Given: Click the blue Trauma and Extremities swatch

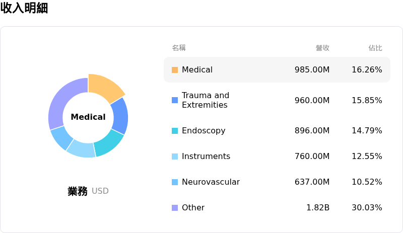Looking at the screenshot, I should point(175,100).
